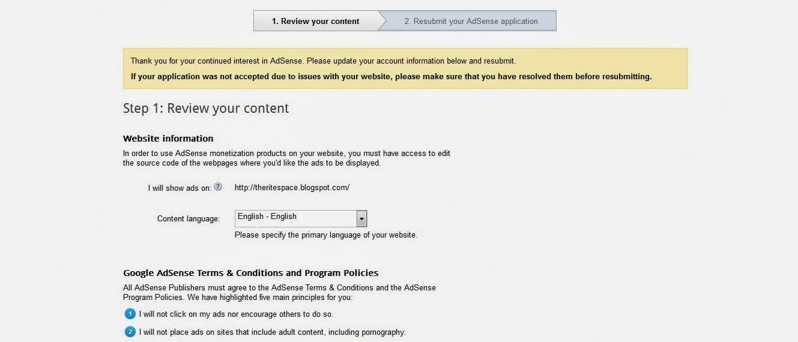798x342 pixels.
Task: Click 'In order to use AdSense monetization' paragraph
Action: click(286, 158)
